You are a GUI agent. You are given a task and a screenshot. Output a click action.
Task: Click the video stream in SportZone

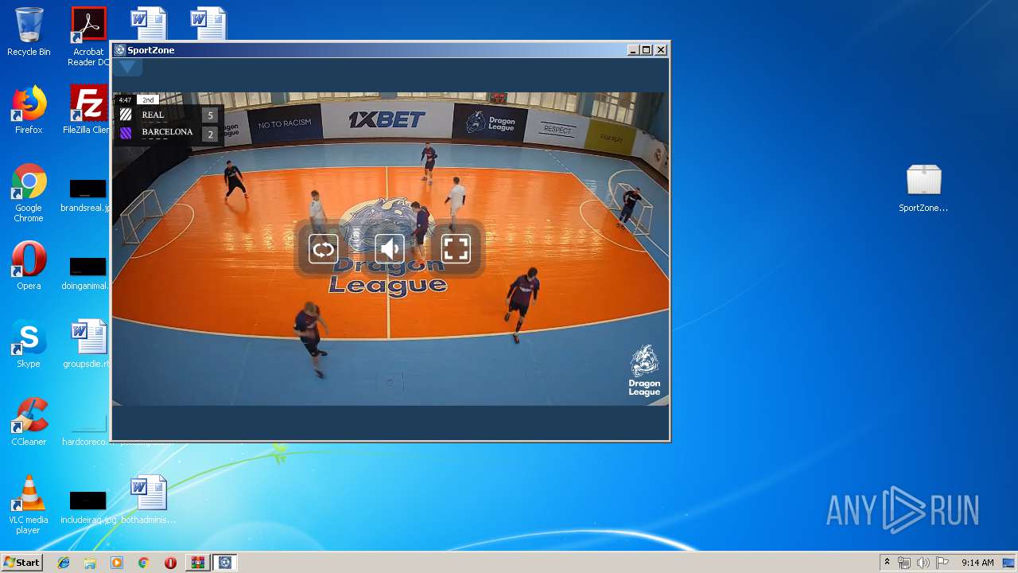coord(390,249)
